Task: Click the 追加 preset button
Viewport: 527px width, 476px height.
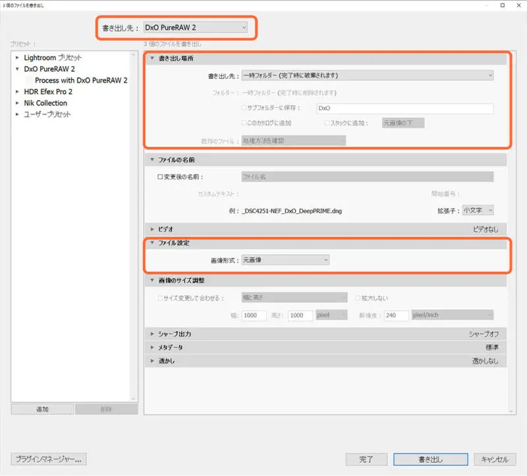Action: pos(42,409)
